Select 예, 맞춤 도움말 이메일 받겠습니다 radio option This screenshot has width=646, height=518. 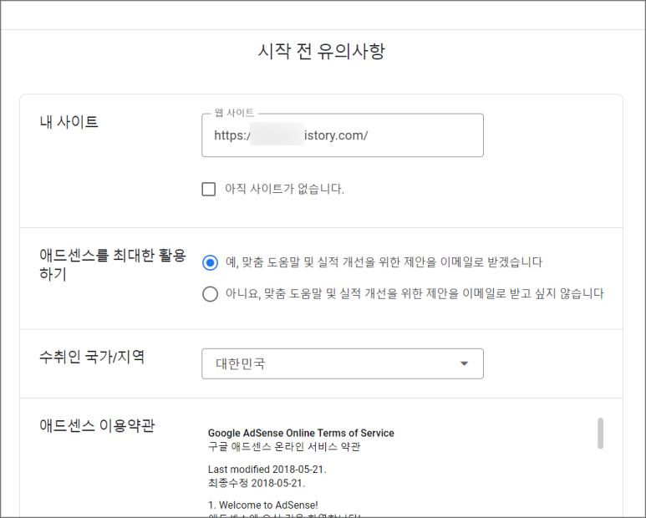[x=210, y=262]
